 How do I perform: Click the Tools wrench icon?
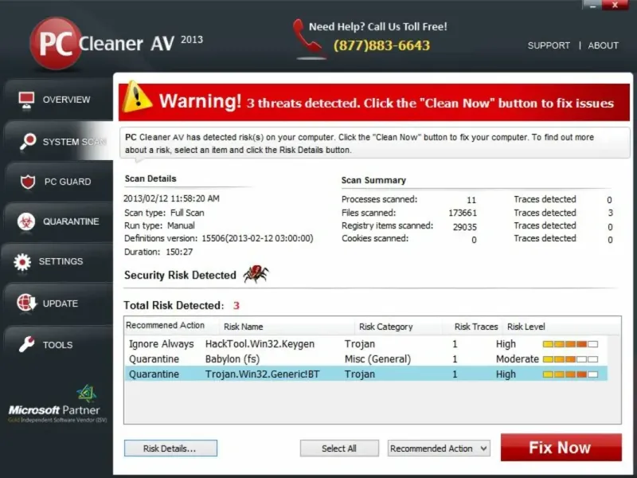(27, 344)
